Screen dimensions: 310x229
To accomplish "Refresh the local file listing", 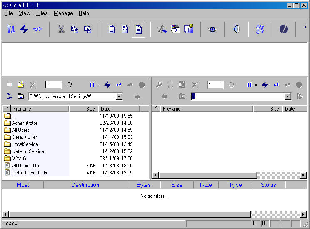I will [x=69, y=85].
